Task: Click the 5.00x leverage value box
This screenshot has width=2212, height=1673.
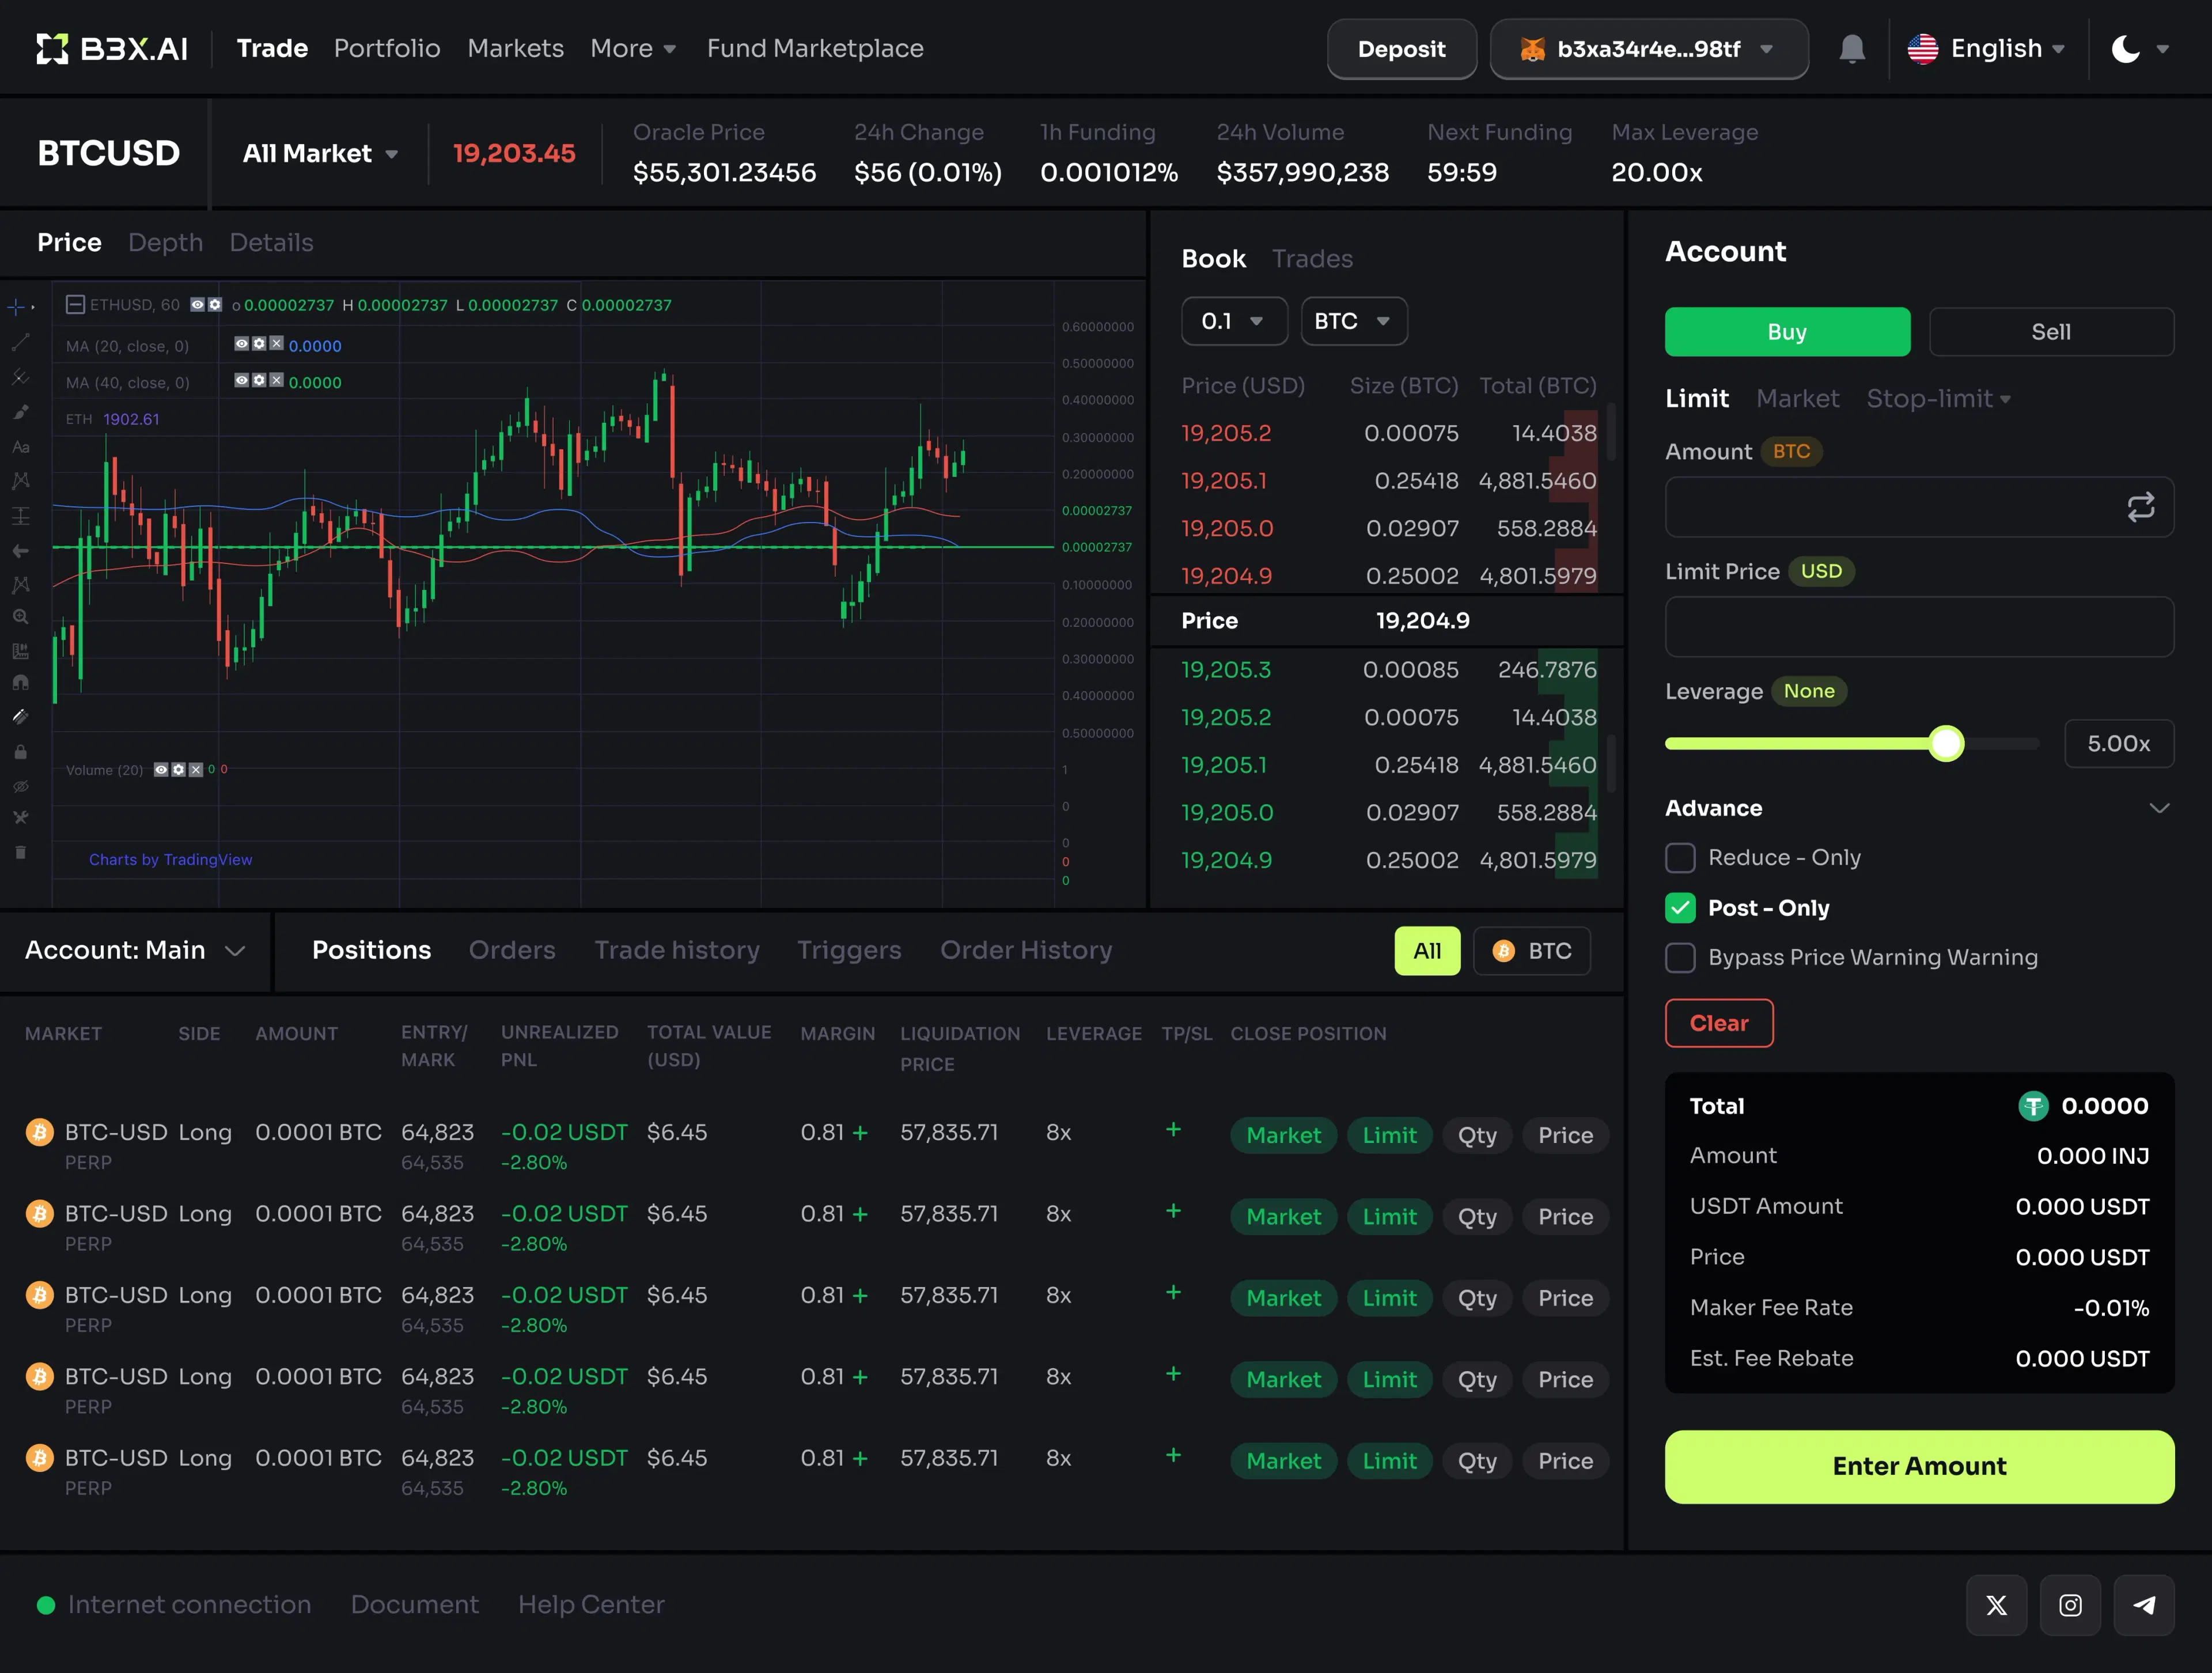Action: 2119,744
